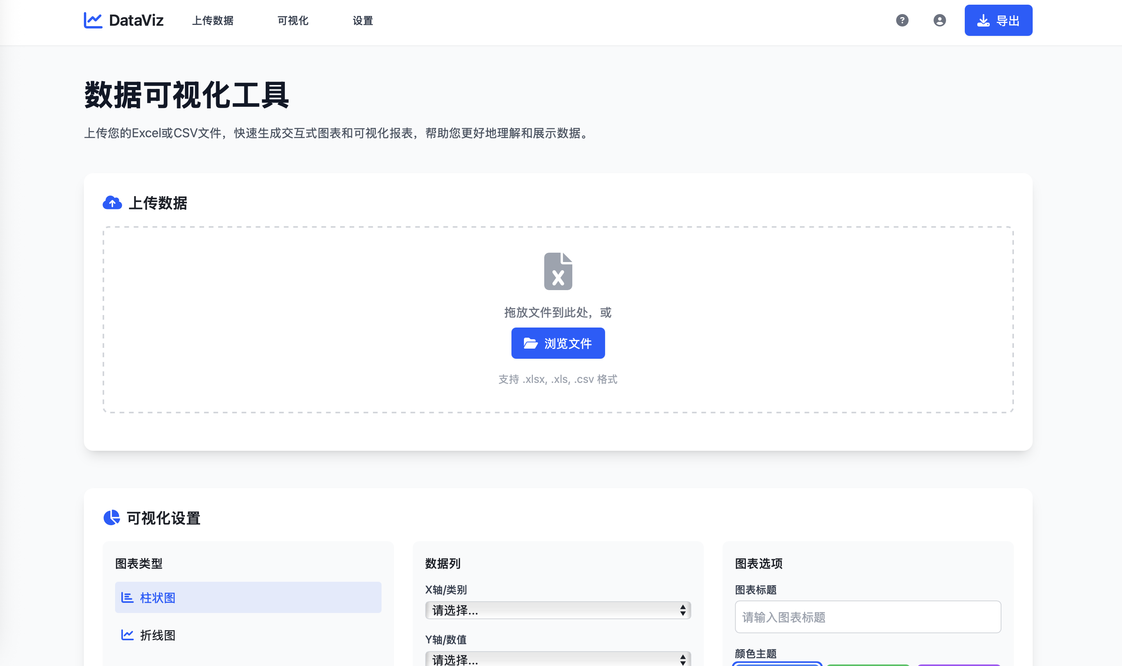Click the '图表标题' field label
The height and width of the screenshot is (666, 1122).
click(756, 590)
